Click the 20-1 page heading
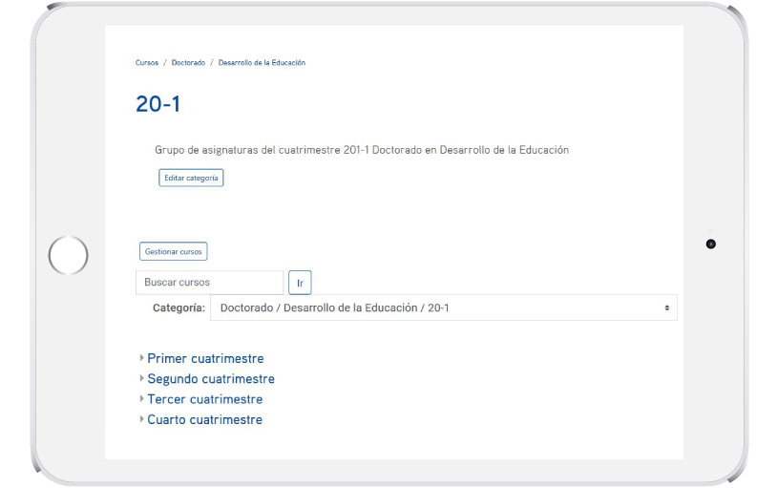This screenshot has width=778, height=488. point(158,104)
